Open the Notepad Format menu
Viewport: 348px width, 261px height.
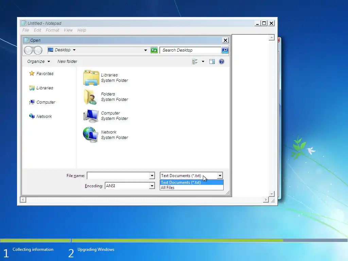(52, 30)
